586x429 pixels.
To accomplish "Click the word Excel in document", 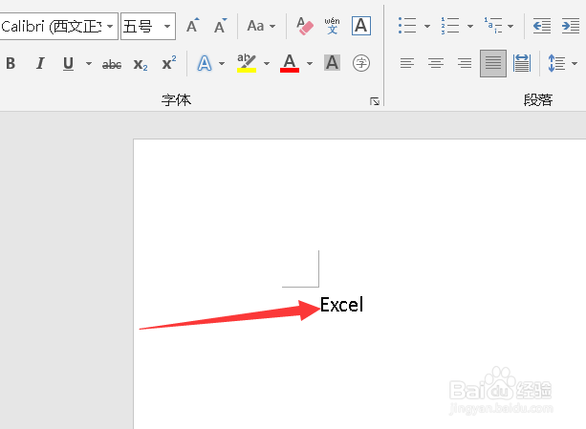I will pos(341,305).
